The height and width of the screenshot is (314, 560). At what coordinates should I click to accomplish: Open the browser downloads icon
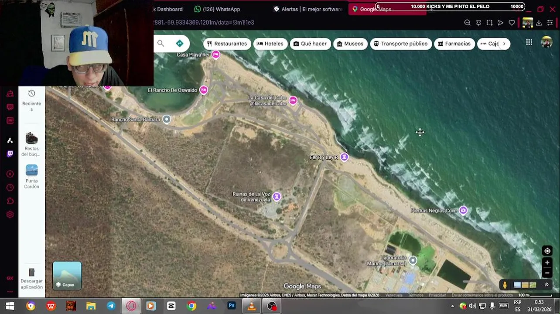click(539, 23)
